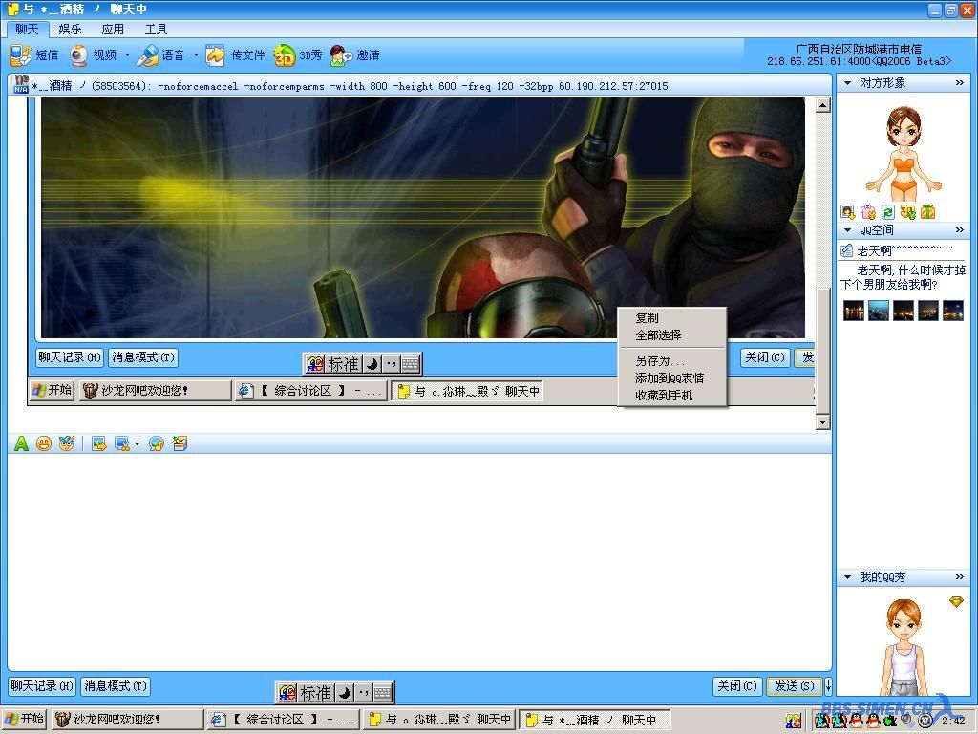
Task: Open font settings with the green A icon
Action: pos(21,443)
